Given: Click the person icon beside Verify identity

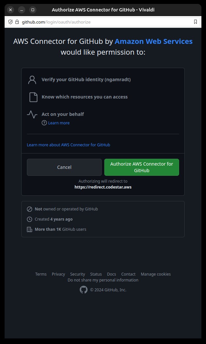Looking at the screenshot, I should pyautogui.click(x=32, y=80).
